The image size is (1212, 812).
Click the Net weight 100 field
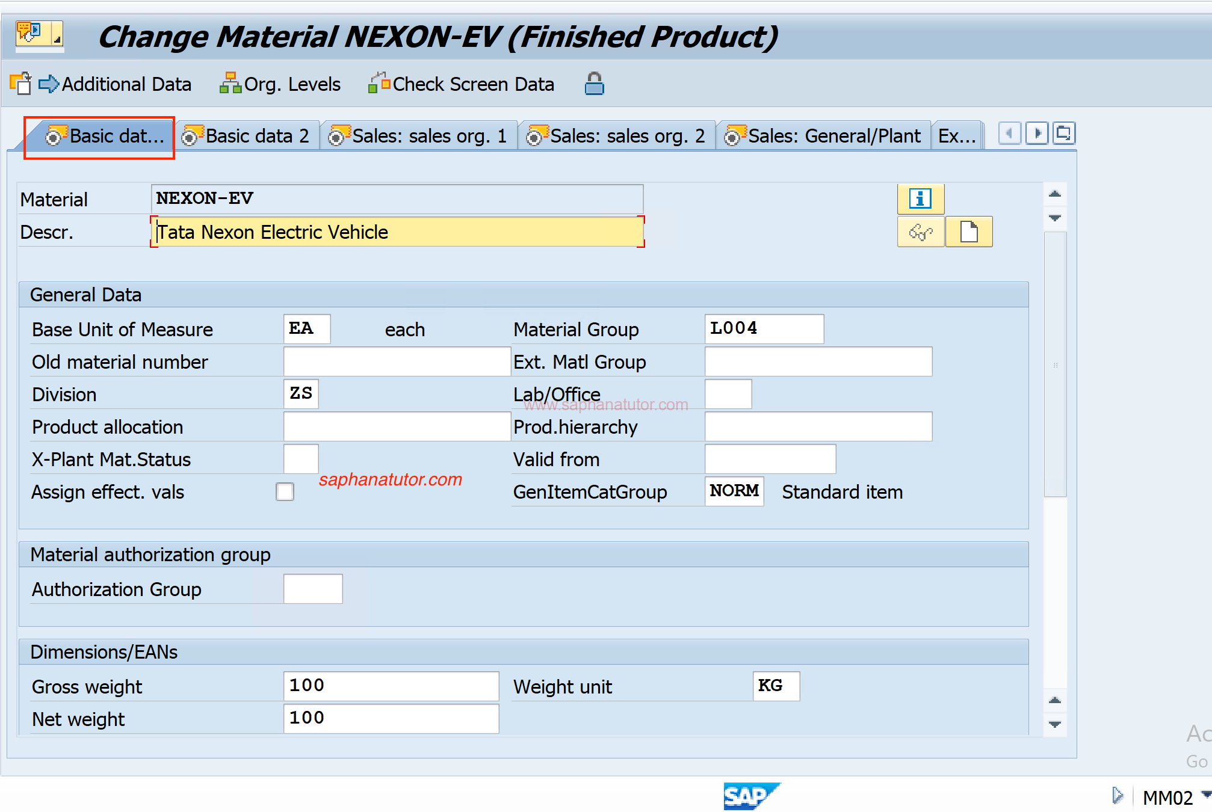click(391, 719)
